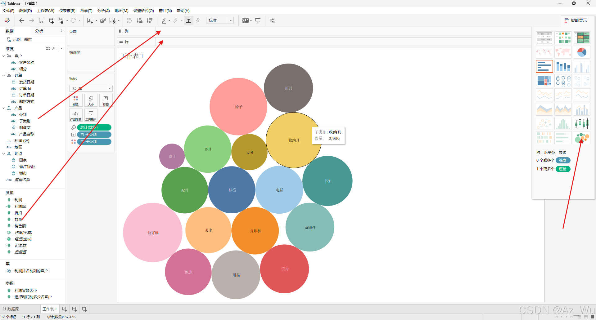This screenshot has height=320, width=596.
Task: Open the 颜色 color card in Marks
Action: pyautogui.click(x=76, y=100)
